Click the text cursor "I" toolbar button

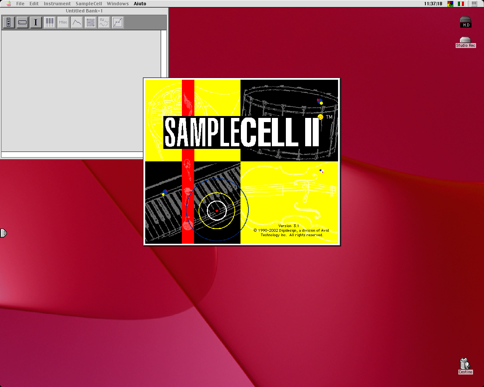(x=36, y=22)
